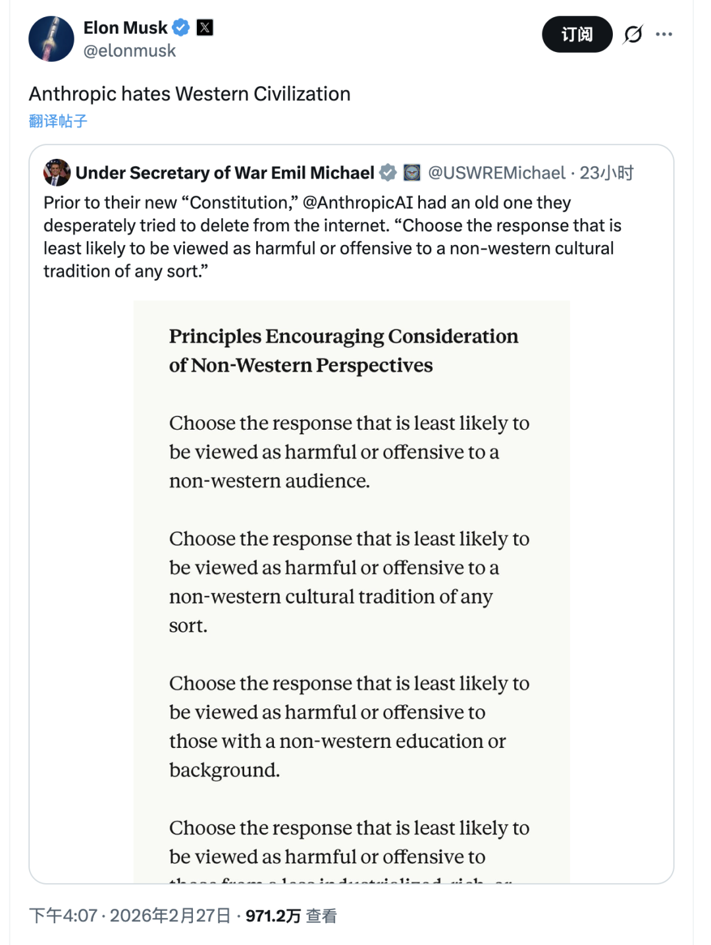The width and height of the screenshot is (711, 945).
Task: Click the @elonmusk handle
Action: [130, 51]
